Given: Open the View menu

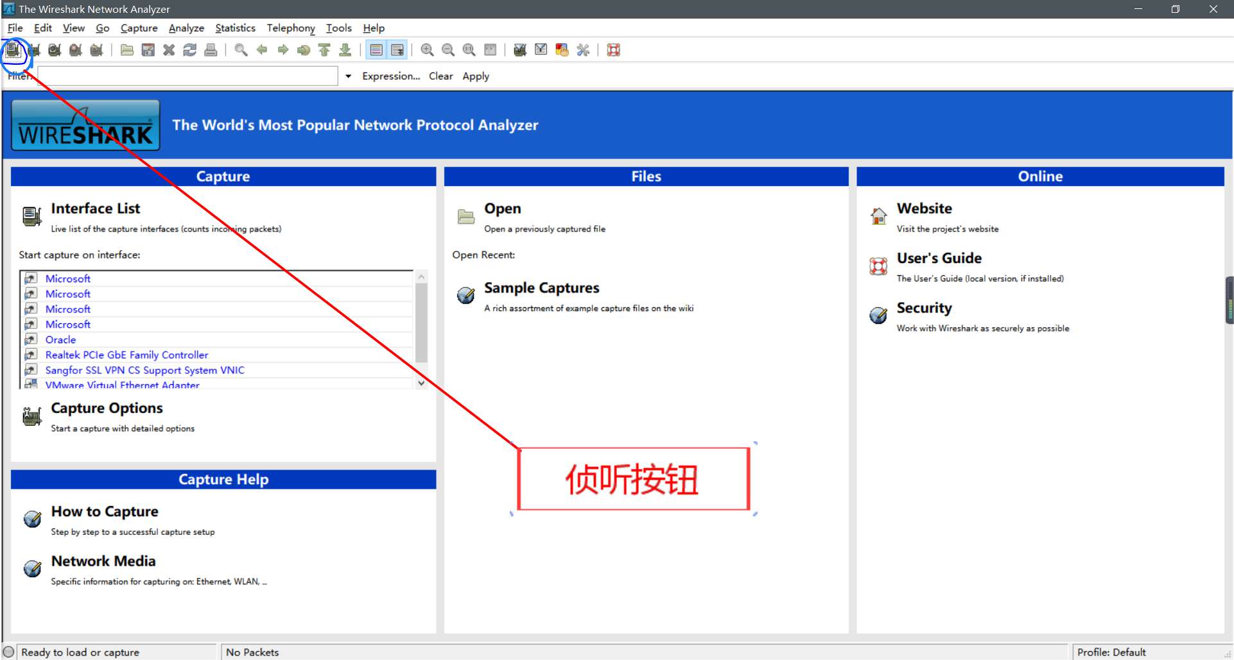Looking at the screenshot, I should [x=74, y=28].
